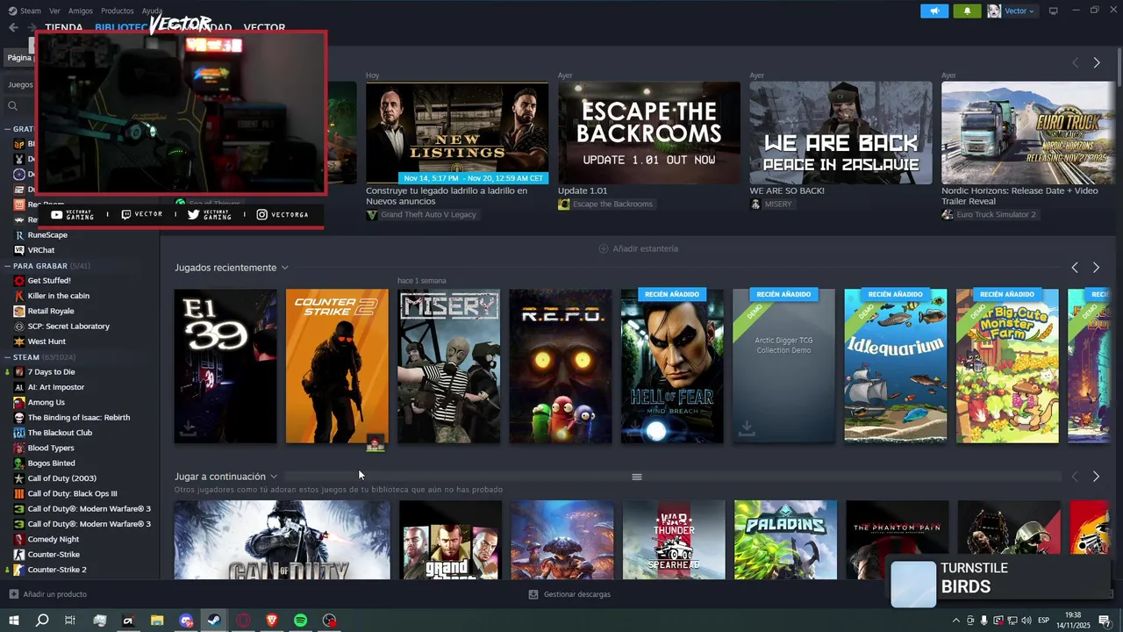Open Discord from the taskbar
Screen dimensions: 1123x632
(x=186, y=621)
